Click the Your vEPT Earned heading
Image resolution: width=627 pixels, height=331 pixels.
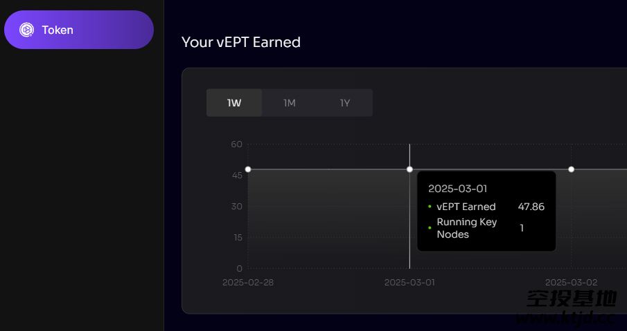[240, 42]
